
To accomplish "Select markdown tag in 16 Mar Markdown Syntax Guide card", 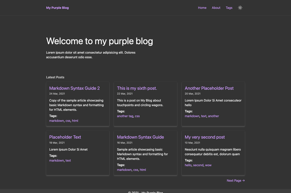I will pyautogui.click(x=124, y=170).
